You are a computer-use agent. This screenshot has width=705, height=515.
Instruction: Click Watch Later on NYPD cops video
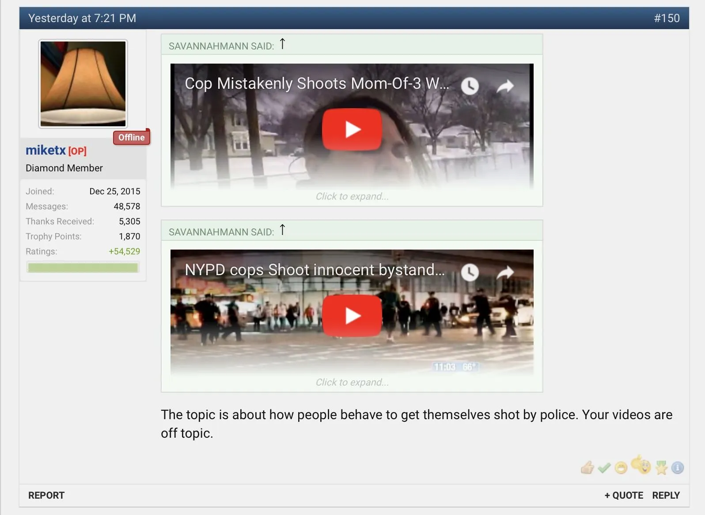click(470, 272)
